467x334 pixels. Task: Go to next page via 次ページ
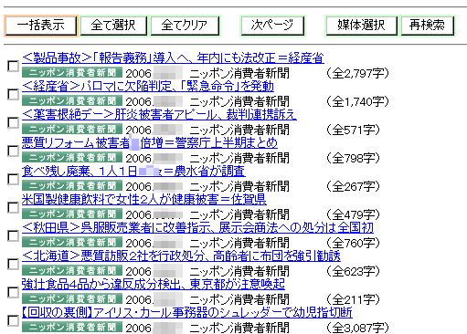(x=272, y=26)
